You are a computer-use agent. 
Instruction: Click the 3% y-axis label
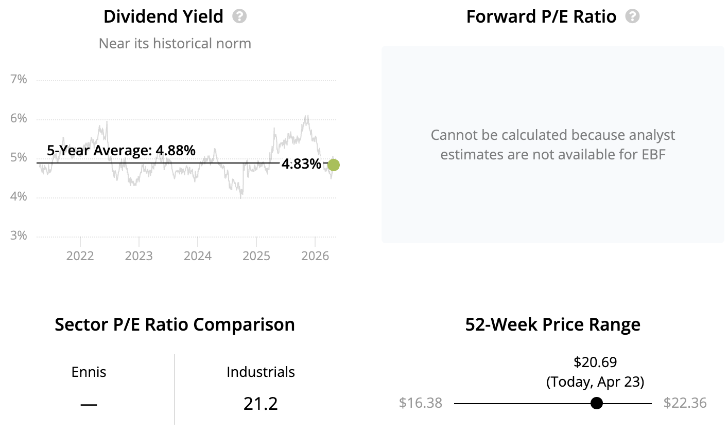pyautogui.click(x=18, y=235)
